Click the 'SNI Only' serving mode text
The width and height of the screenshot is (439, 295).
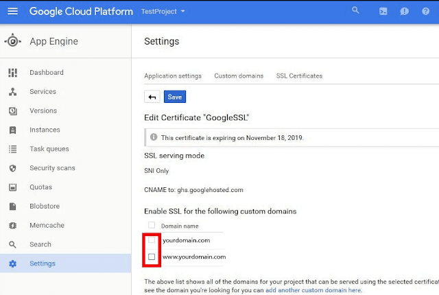156,171
